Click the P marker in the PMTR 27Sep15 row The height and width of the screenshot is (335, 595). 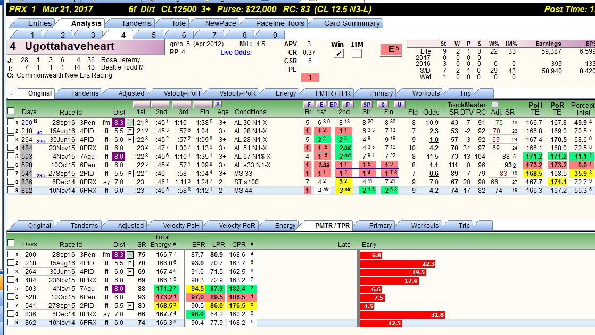tap(130, 305)
